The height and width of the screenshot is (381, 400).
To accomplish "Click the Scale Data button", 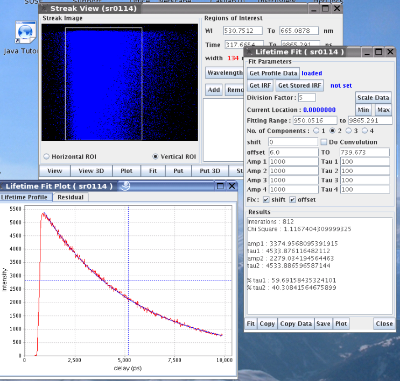I will pos(373,98).
